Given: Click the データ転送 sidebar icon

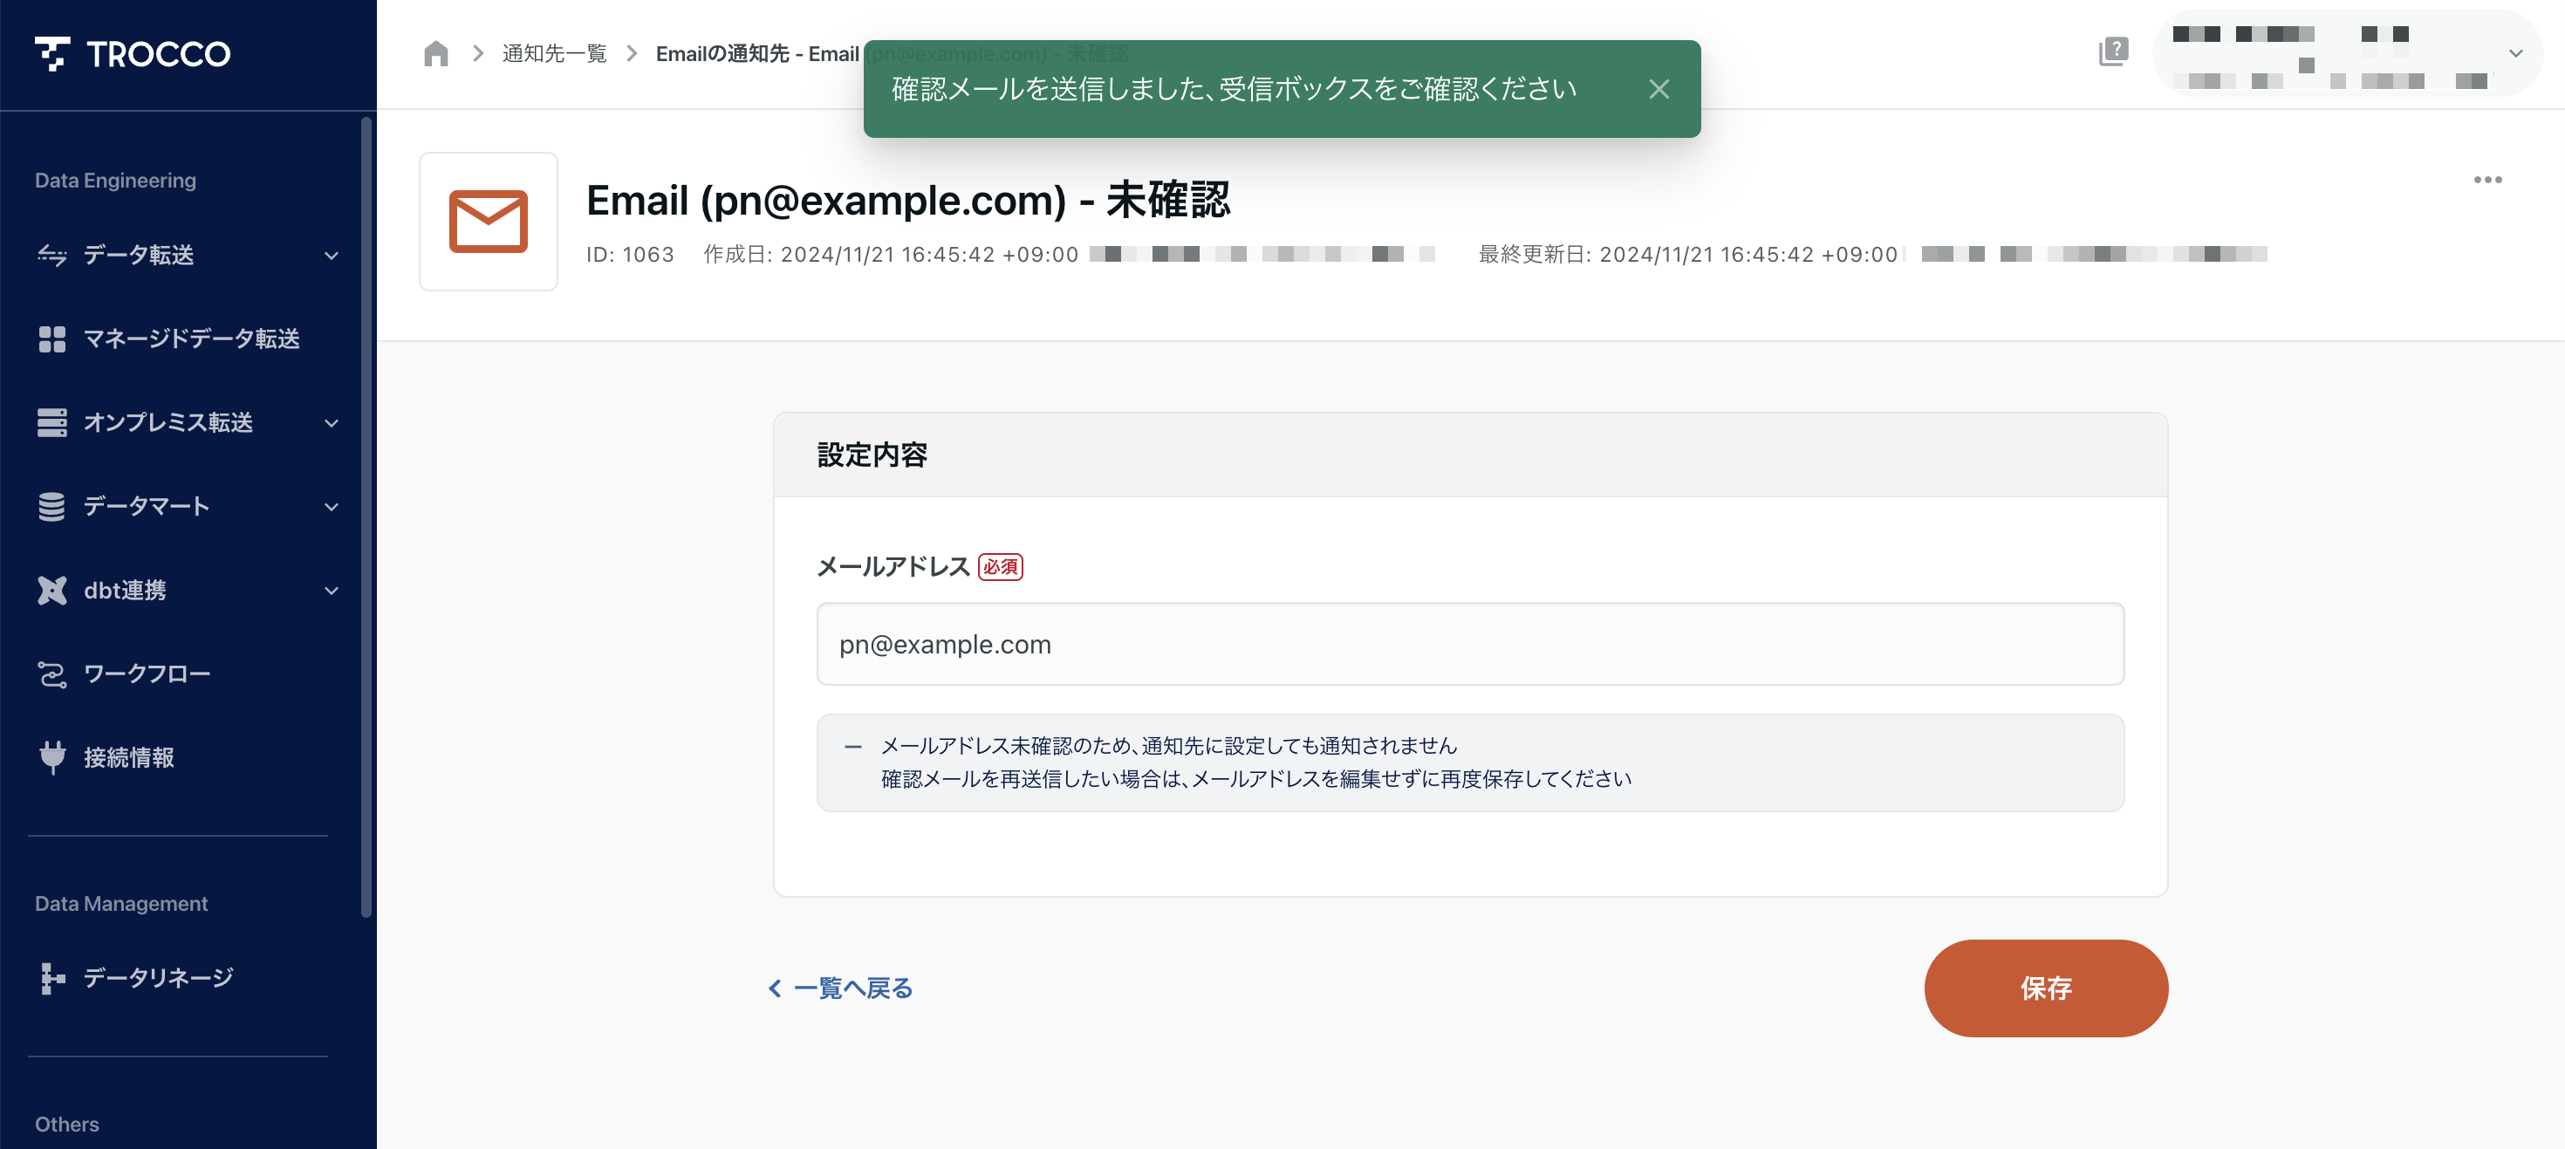Looking at the screenshot, I should [51, 256].
